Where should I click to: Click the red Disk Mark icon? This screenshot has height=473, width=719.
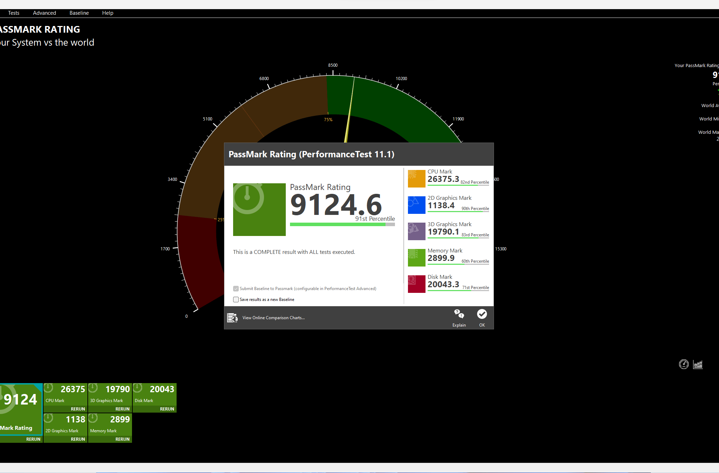point(416,284)
